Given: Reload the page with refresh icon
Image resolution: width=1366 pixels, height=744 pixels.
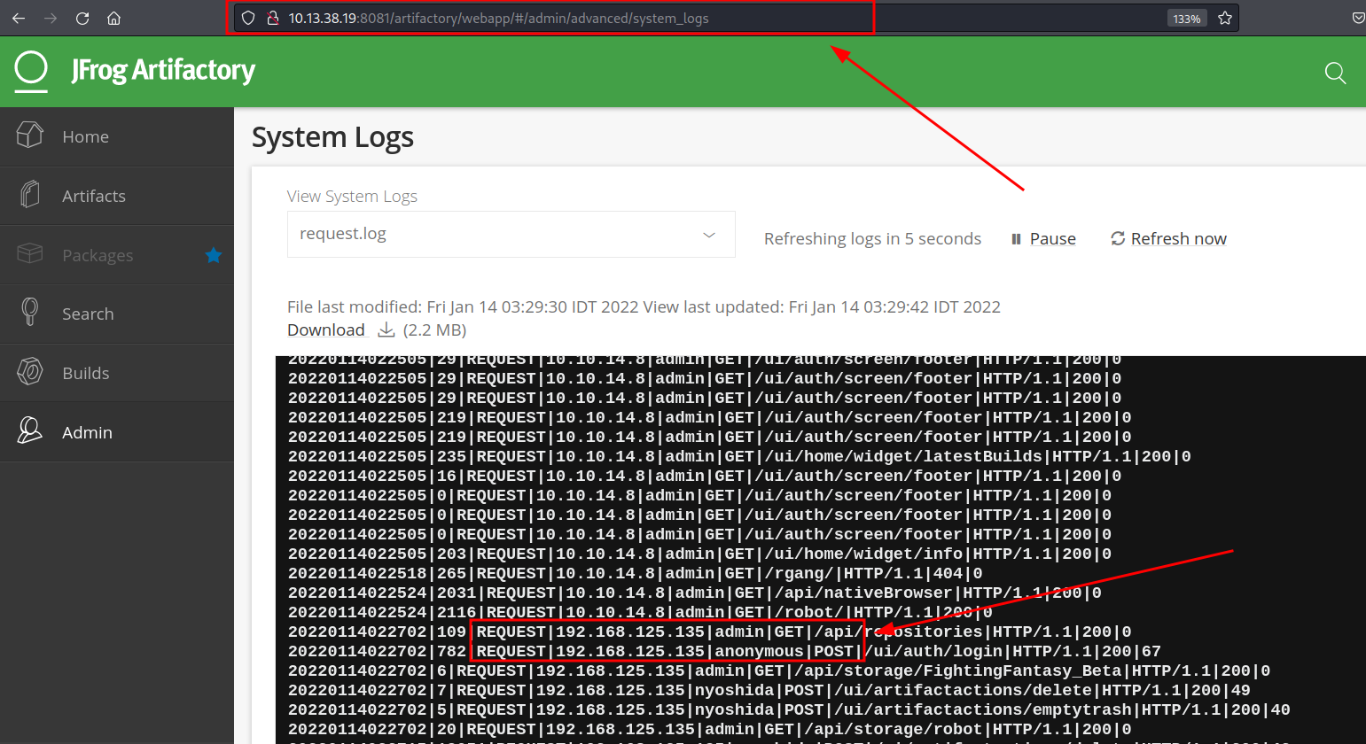Looking at the screenshot, I should pyautogui.click(x=82, y=18).
